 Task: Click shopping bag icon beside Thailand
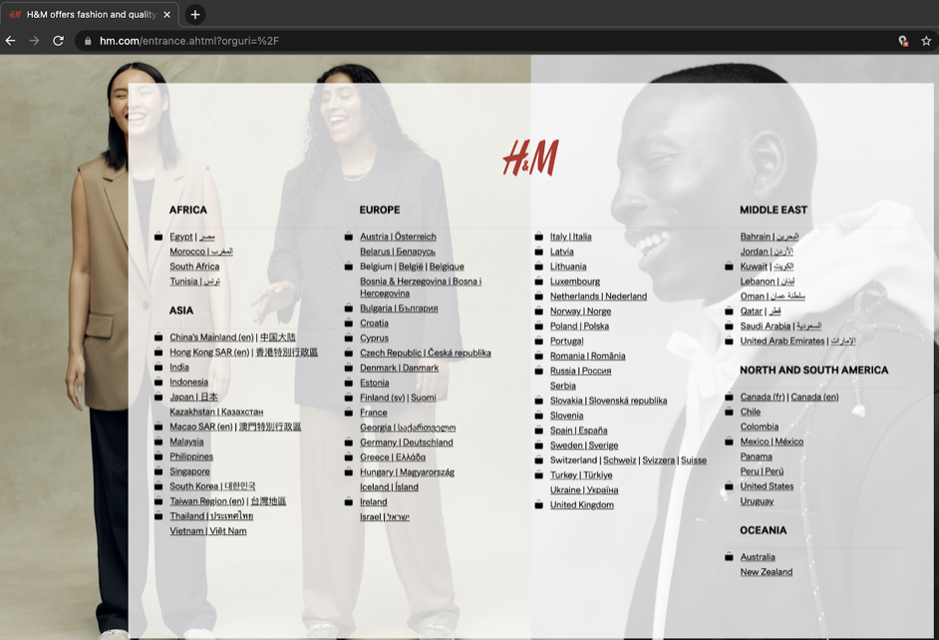(x=158, y=515)
